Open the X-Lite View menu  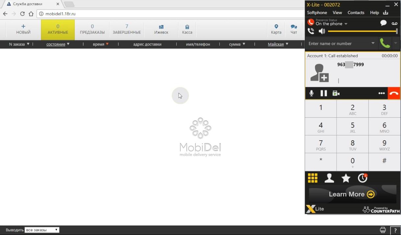[337, 12]
